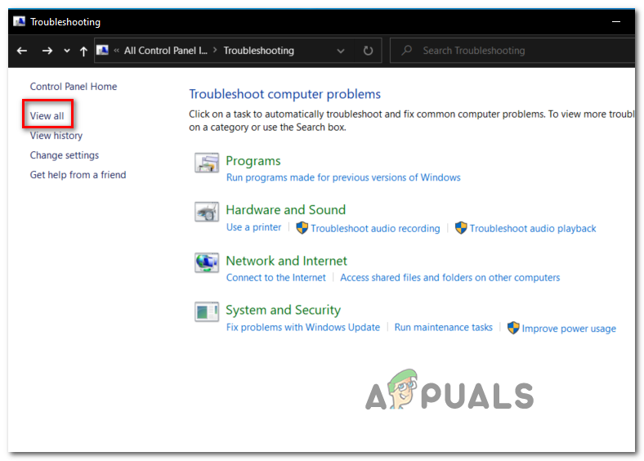Screen dimensions: 644x461
Task: Click the Network and Internet icon
Action: [207, 262]
